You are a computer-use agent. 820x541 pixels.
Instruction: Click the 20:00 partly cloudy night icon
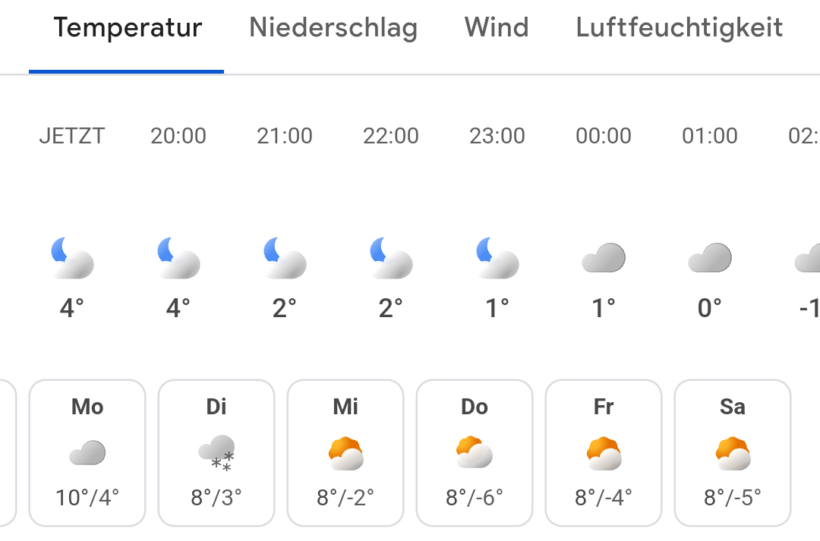point(178,257)
